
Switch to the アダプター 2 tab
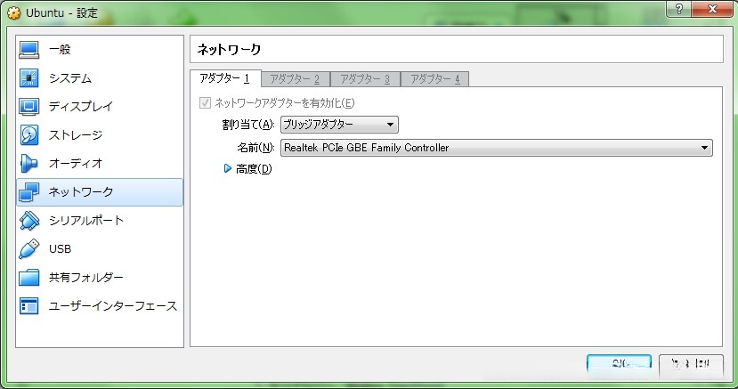pyautogui.click(x=295, y=79)
